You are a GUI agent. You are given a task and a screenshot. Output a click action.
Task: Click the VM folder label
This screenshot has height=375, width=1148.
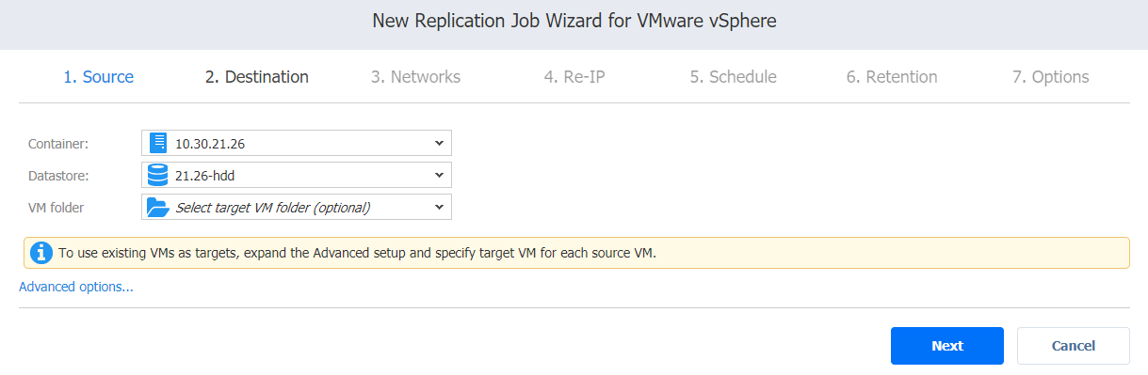(x=56, y=208)
